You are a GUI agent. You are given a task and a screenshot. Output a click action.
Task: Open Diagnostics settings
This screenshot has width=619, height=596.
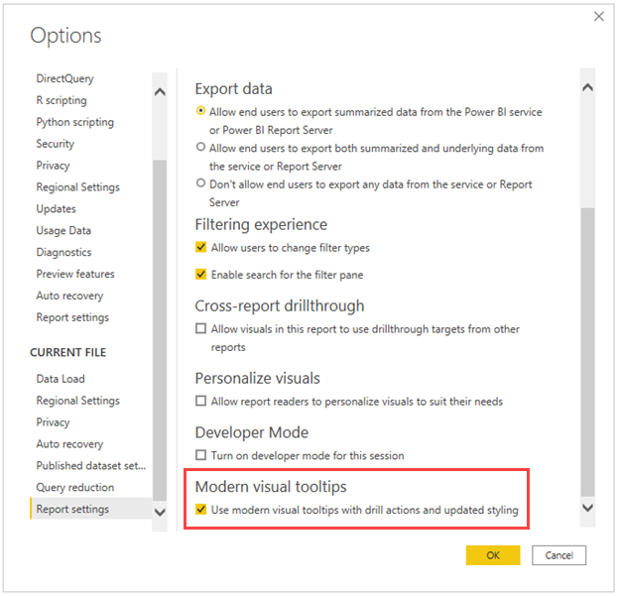click(x=63, y=252)
